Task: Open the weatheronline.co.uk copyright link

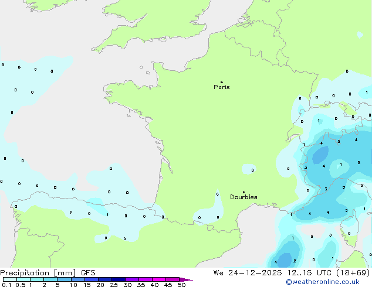Action: pyautogui.click(x=323, y=282)
